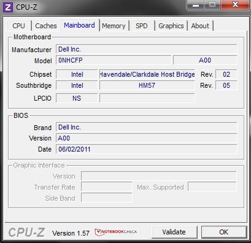Click the OK button
The image size is (251, 243).
click(224, 232)
